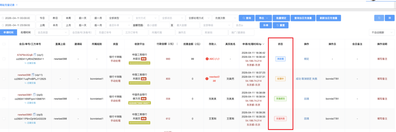Screen dimensions: 396x132
Task: Switch to the 处理时间 tab
Action: 26,32
